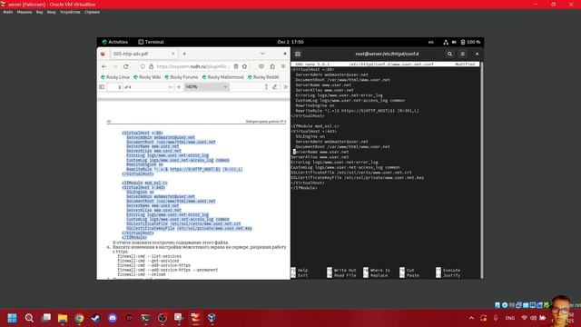Viewport: 581px width, 327px height.
Task: Open the Windows Start menu
Action: click(x=12, y=318)
